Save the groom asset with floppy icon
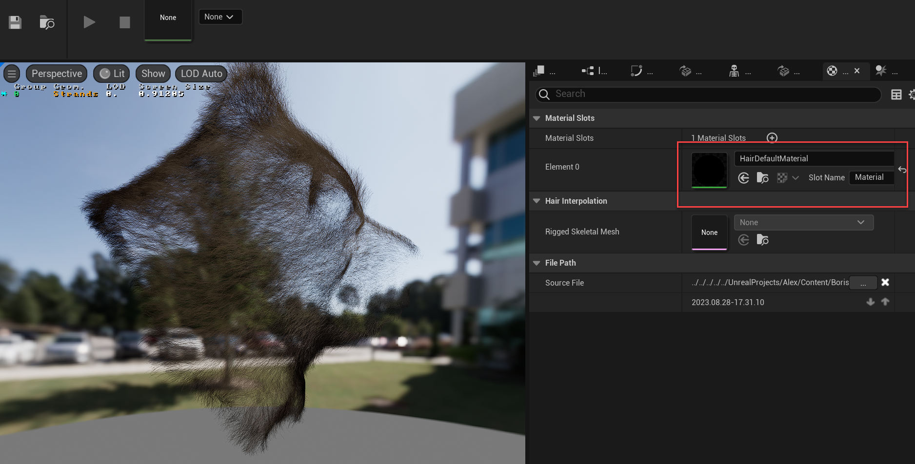The image size is (915, 464). 15,22
